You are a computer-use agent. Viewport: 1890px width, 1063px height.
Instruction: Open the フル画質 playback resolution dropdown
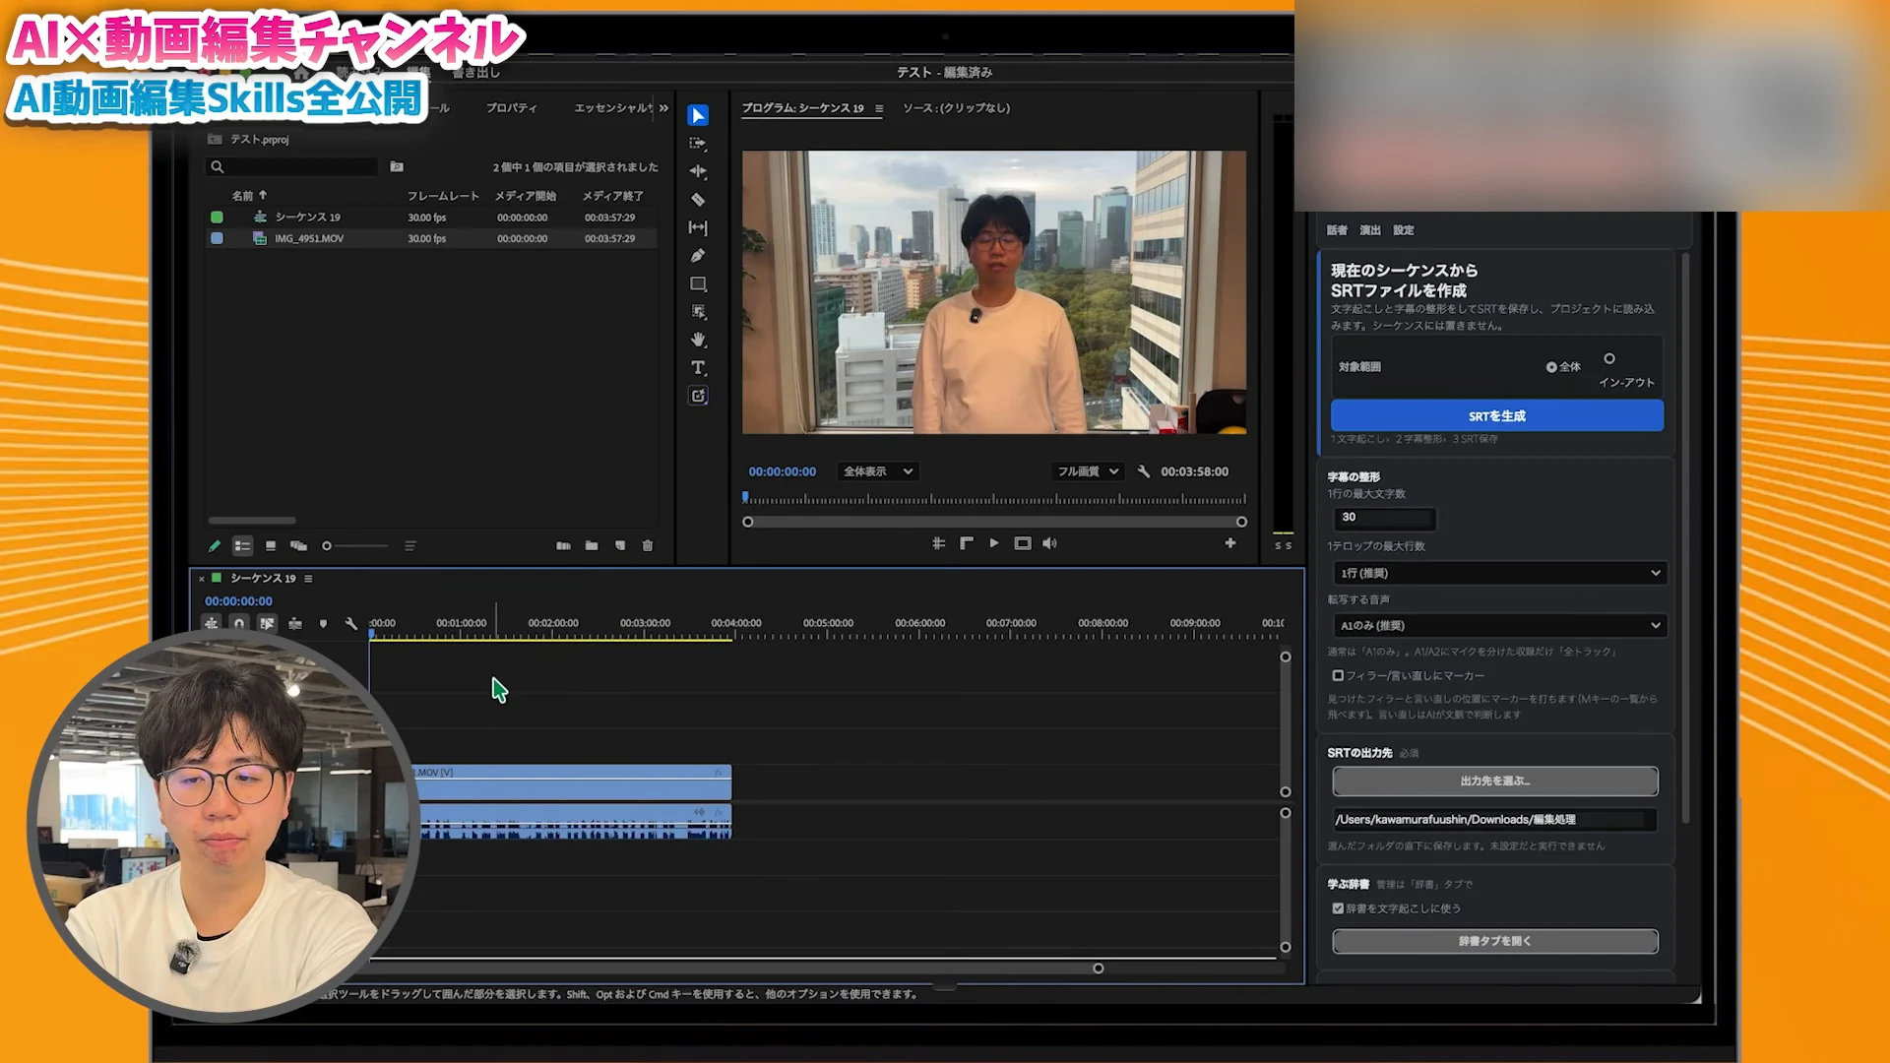tap(1088, 471)
